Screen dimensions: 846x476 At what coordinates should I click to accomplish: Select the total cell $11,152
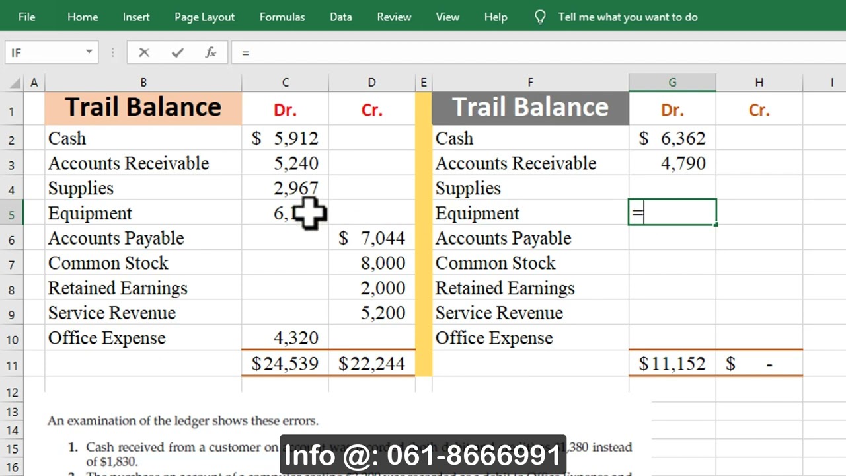(672, 364)
